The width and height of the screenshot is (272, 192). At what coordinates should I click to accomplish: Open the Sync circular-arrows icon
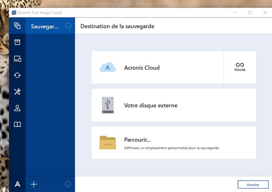click(17, 75)
